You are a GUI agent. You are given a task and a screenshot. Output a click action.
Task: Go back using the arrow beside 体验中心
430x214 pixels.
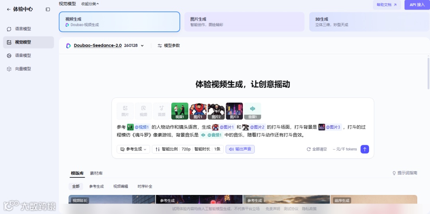tap(9, 9)
